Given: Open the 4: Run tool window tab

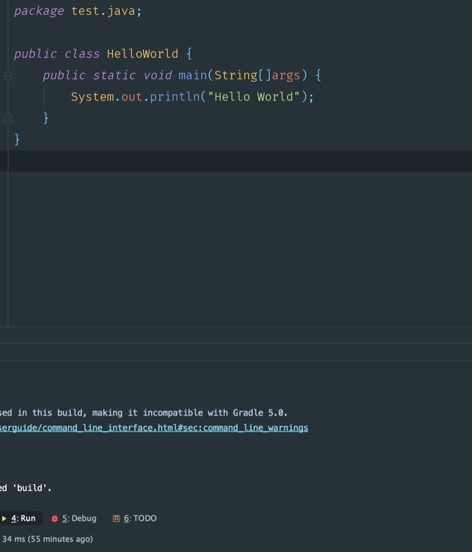Looking at the screenshot, I should tap(20, 518).
